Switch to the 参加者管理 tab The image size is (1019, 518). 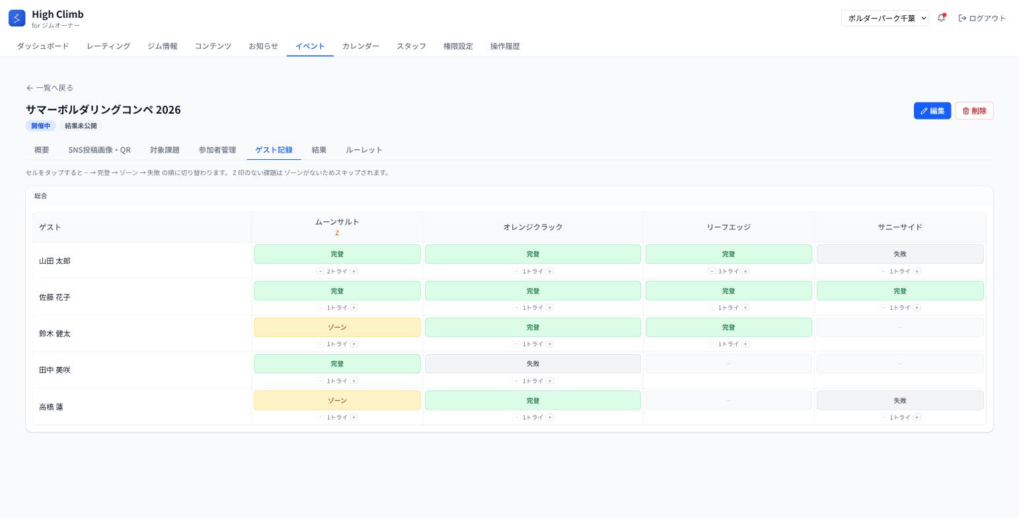point(217,150)
